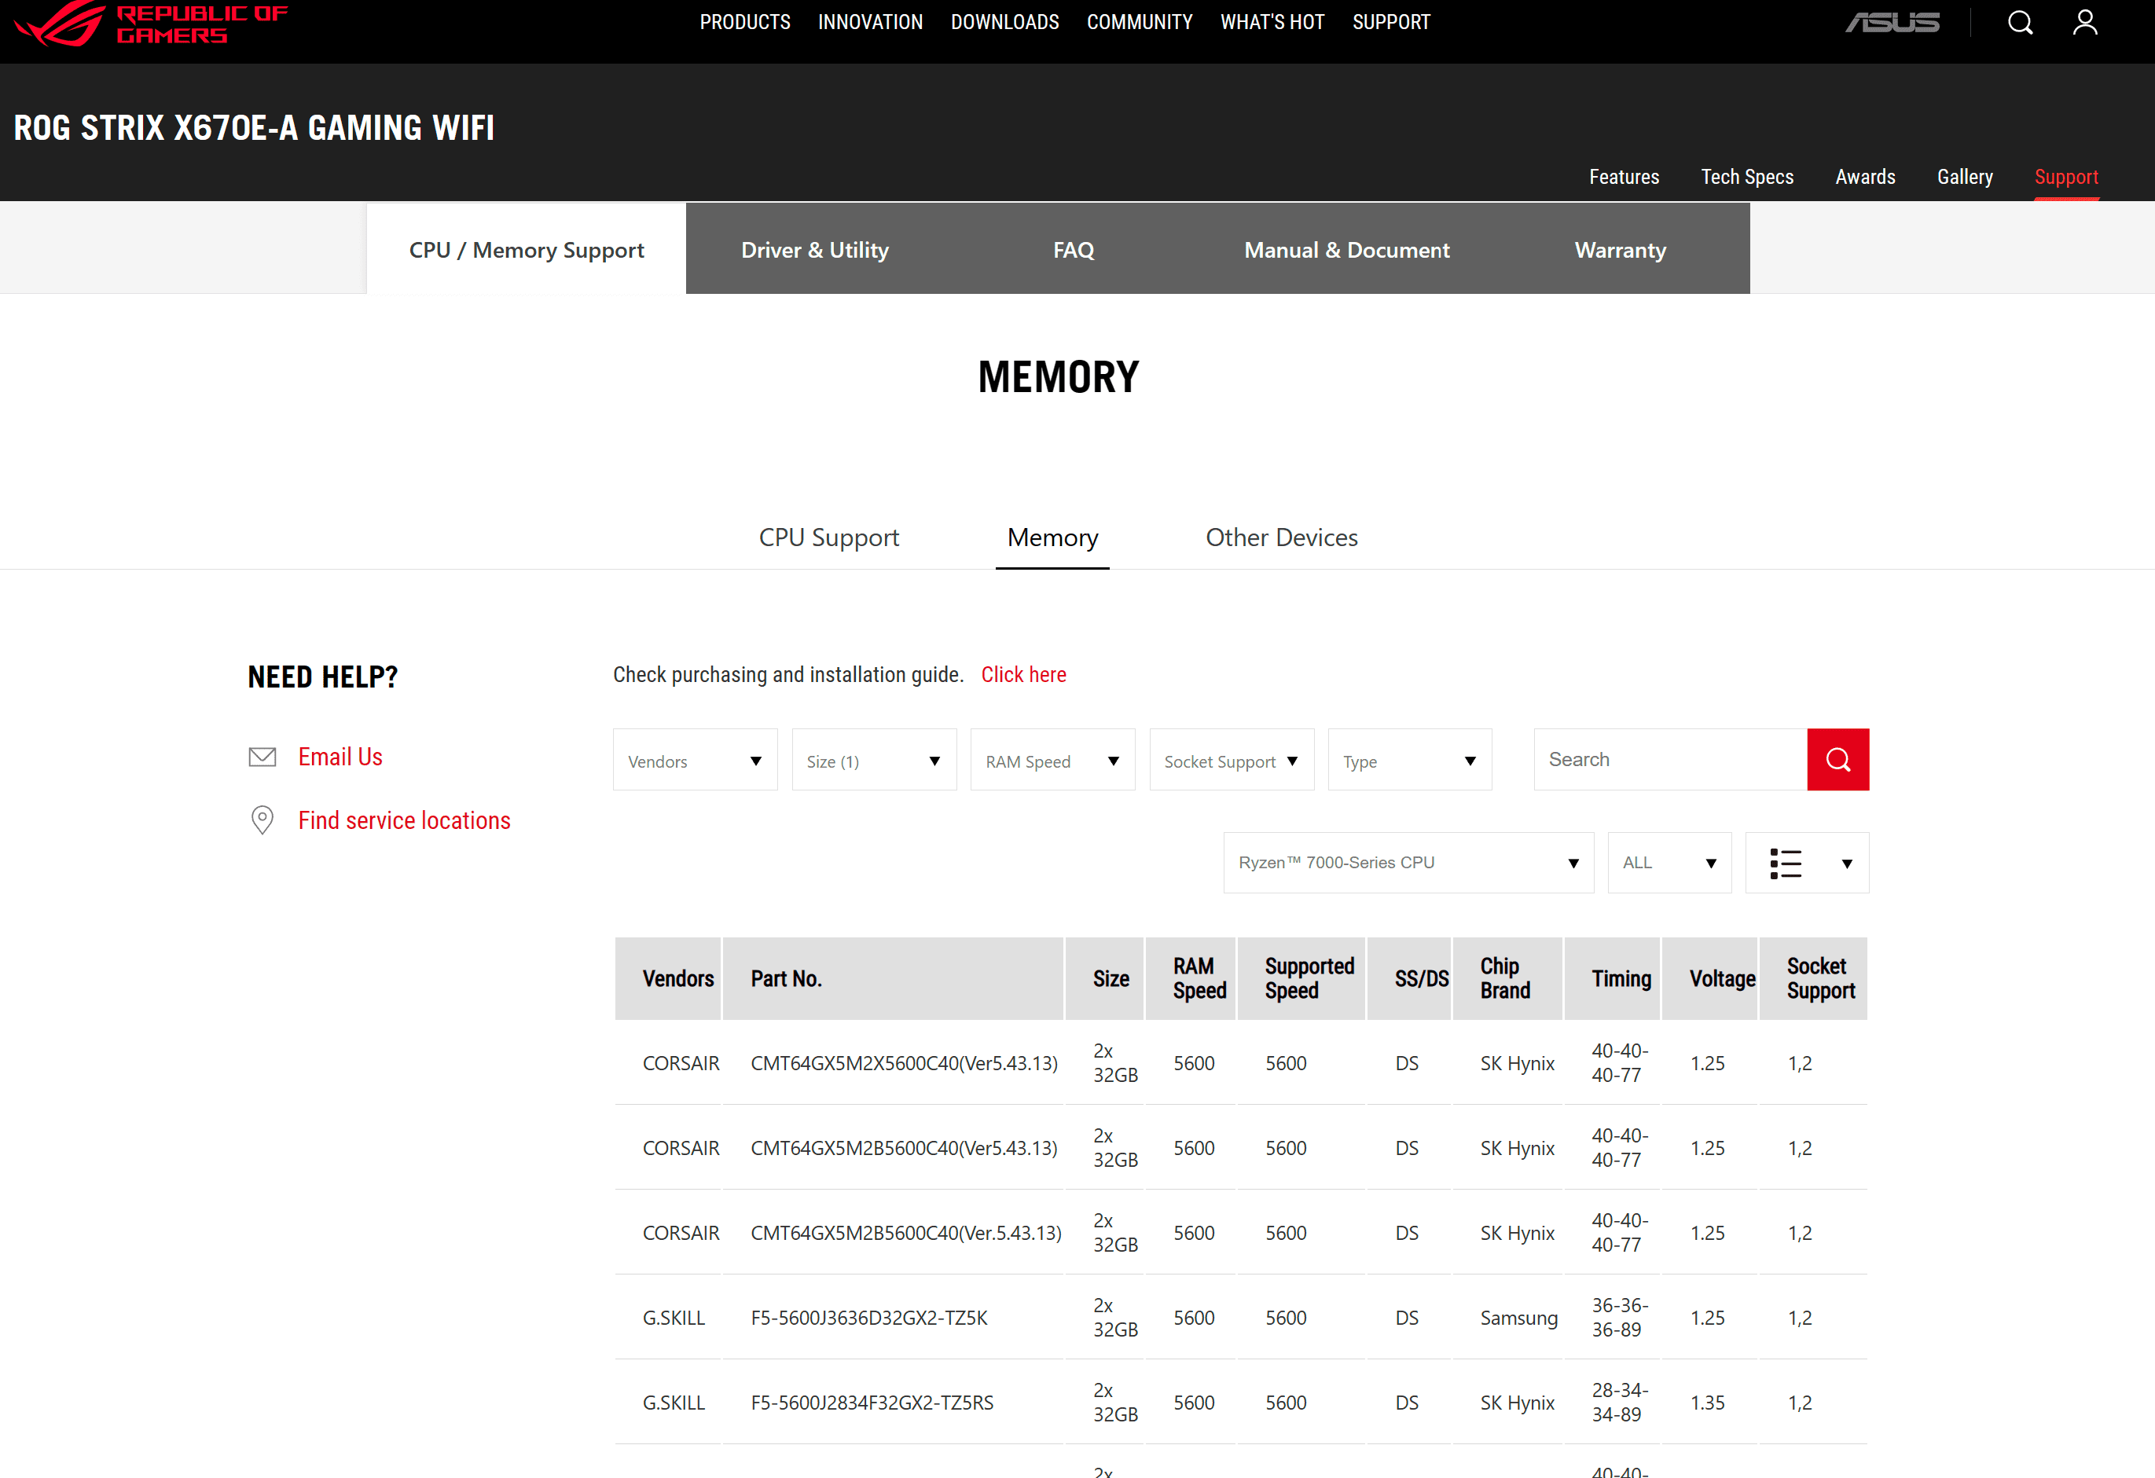2155x1478 pixels.
Task: Follow the Click here guide link
Action: 1024,674
